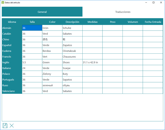165x130 pixels.
Task: Click the app icon in title bar
Action: click(3, 3)
